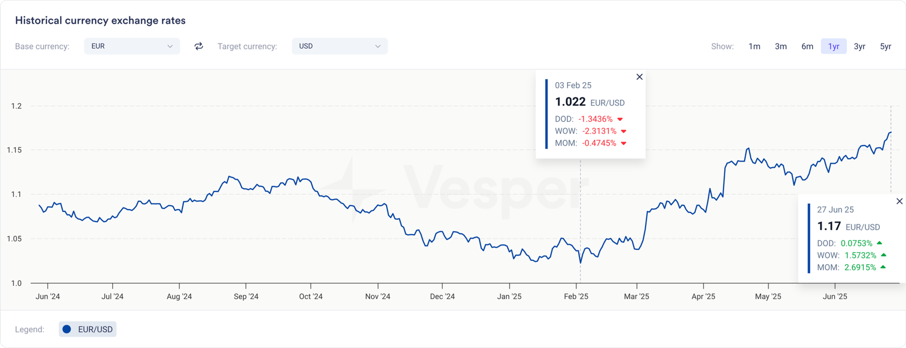Close the 27 Jun 25 tooltip
The height and width of the screenshot is (348, 906).
click(x=899, y=201)
